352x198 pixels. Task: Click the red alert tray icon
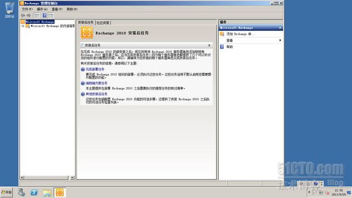(x=327, y=193)
